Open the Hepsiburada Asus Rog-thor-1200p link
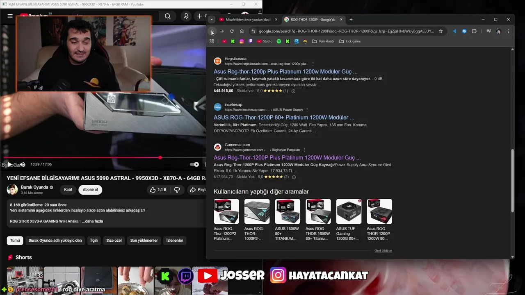Image resolution: width=525 pixels, height=295 pixels. point(285,71)
